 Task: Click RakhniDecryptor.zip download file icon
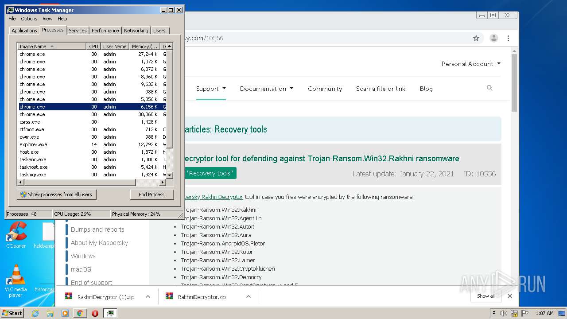(x=169, y=296)
